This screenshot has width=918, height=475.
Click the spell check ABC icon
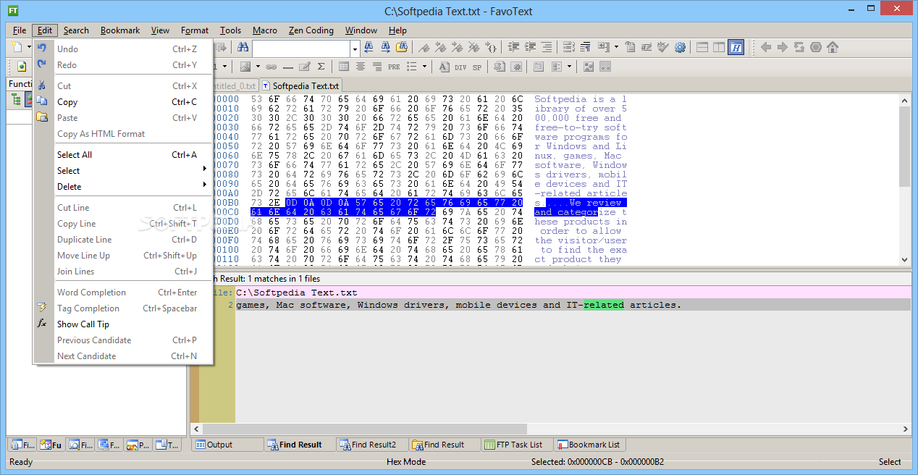(662, 47)
